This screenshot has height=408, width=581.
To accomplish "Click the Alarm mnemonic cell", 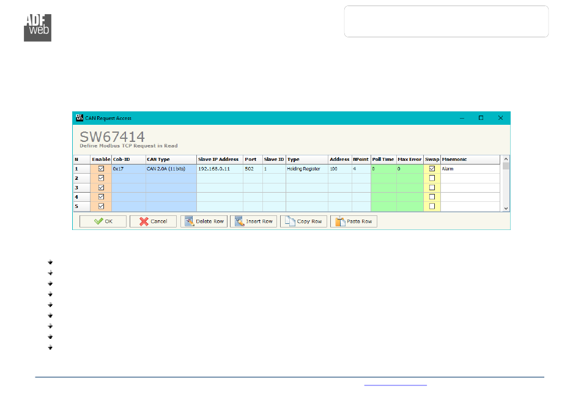I will click(x=470, y=169).
